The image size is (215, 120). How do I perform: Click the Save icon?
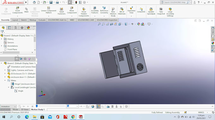point(51,2)
